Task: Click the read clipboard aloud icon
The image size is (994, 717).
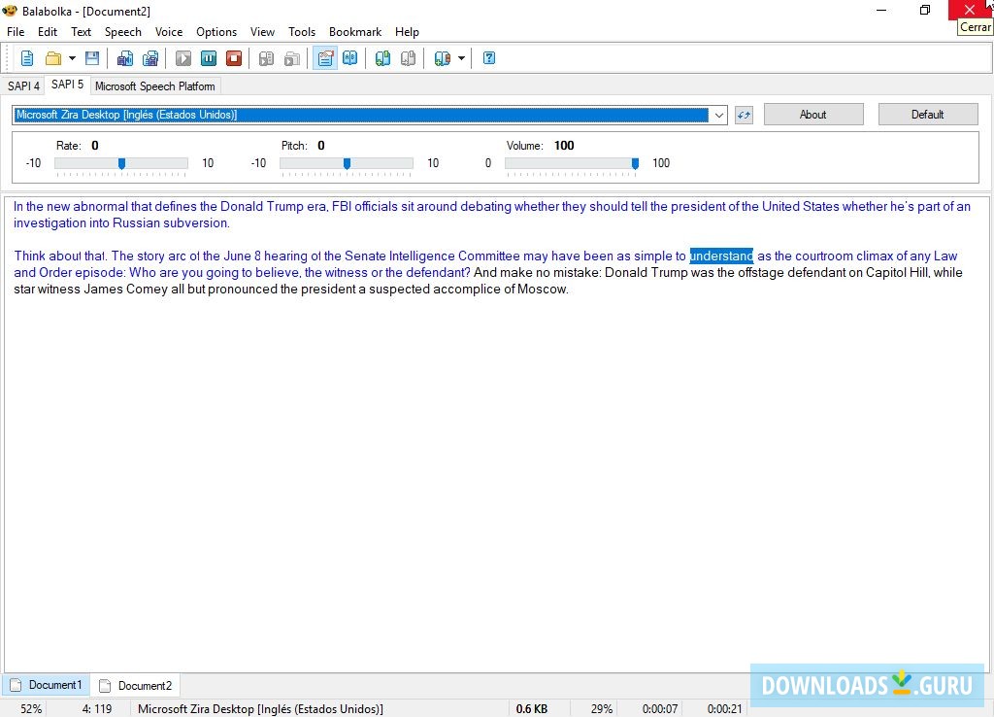Action: tap(291, 58)
